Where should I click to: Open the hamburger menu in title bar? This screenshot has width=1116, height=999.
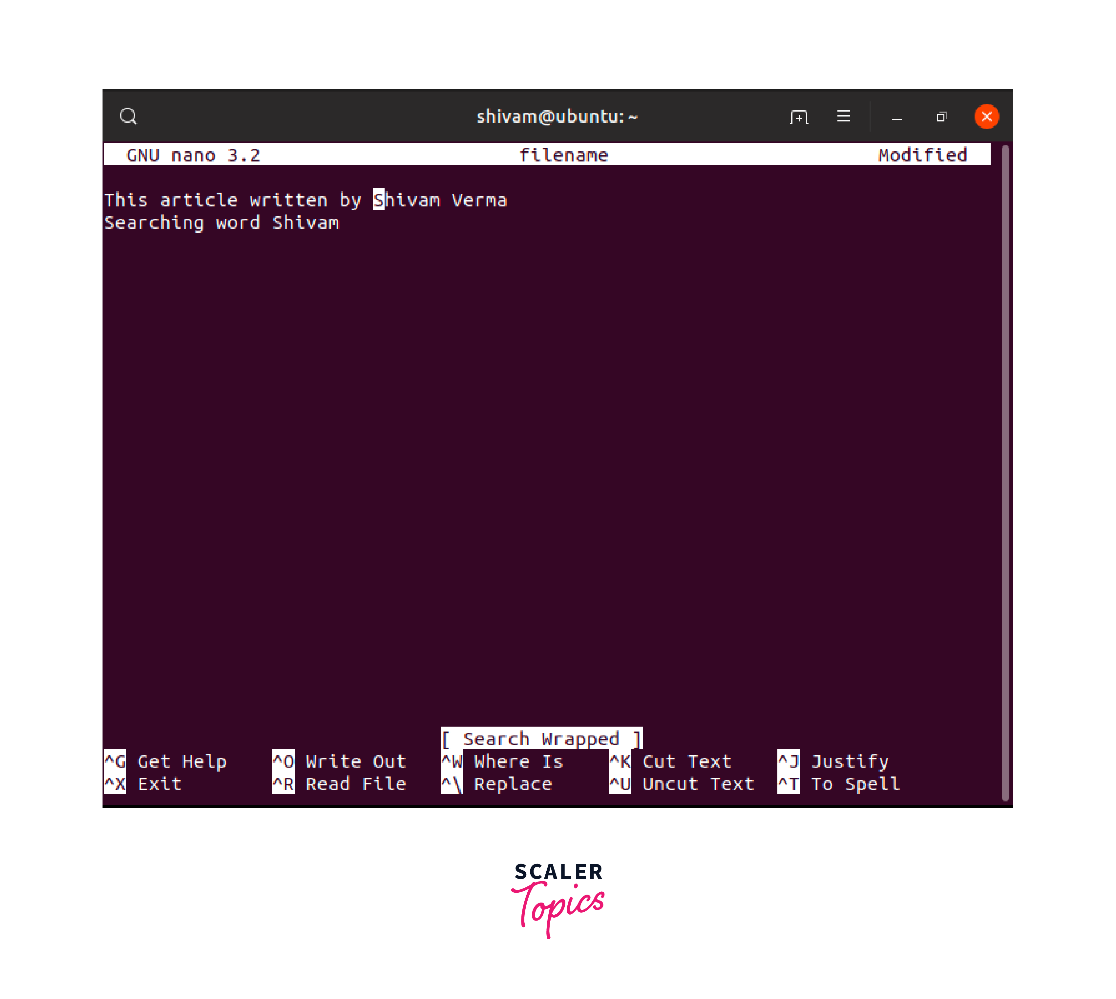pyautogui.click(x=843, y=117)
